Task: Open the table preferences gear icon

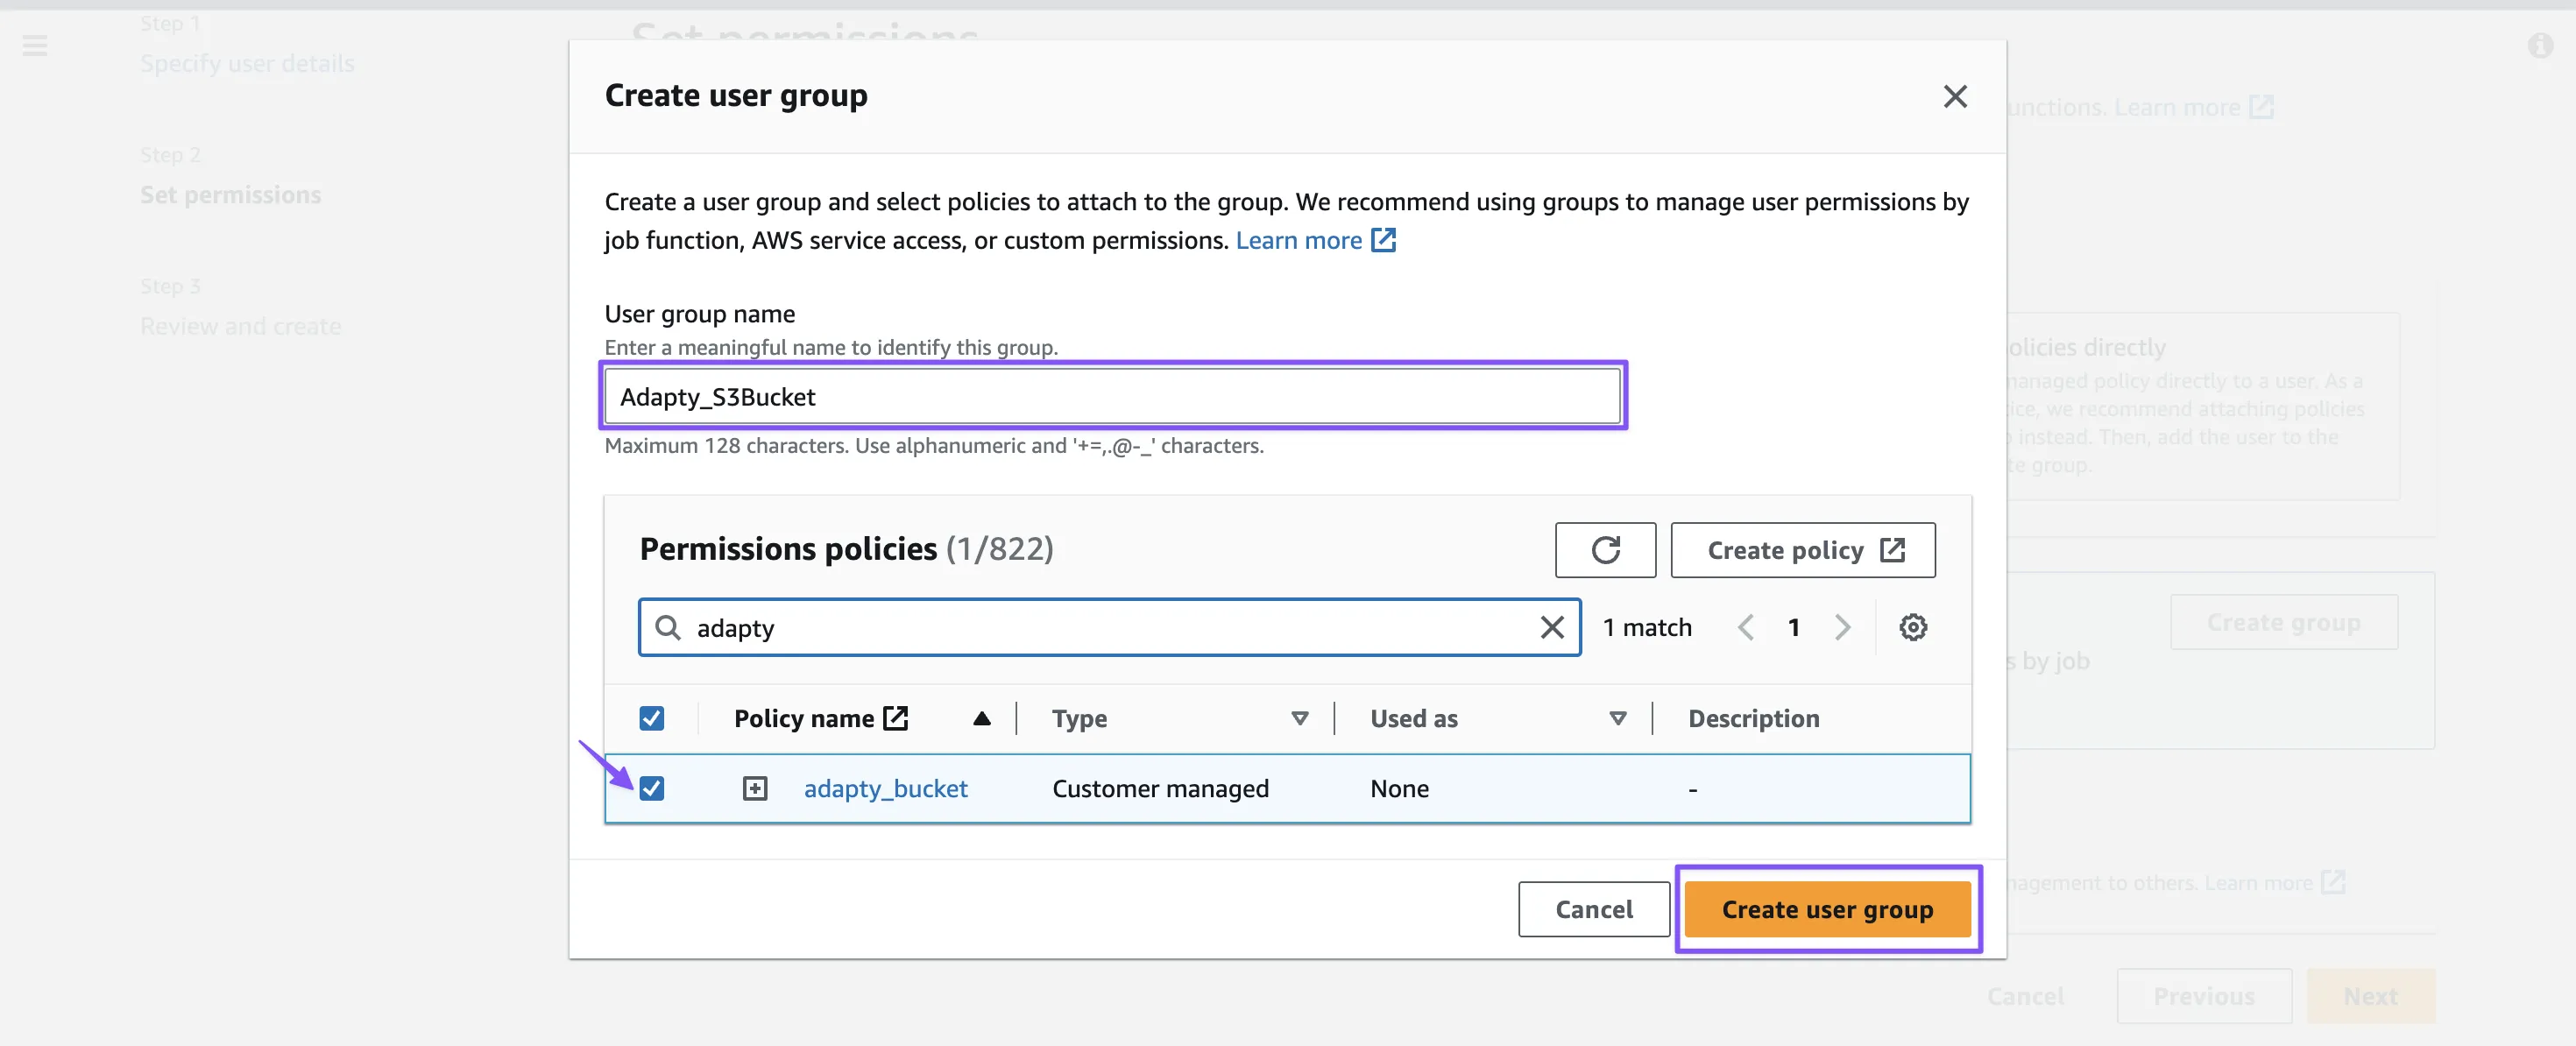Action: pos(1912,627)
